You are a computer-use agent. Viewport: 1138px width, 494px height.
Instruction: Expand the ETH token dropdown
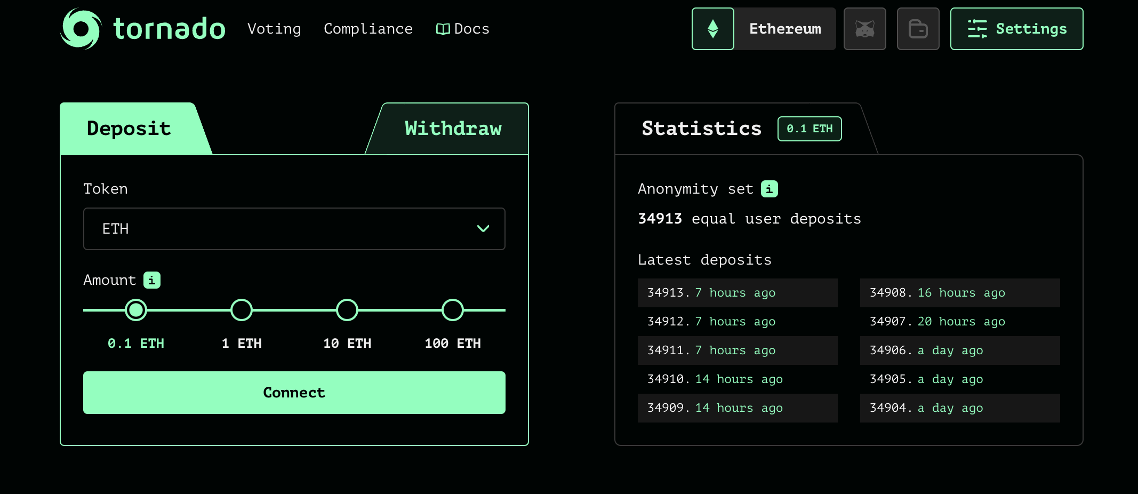(294, 229)
